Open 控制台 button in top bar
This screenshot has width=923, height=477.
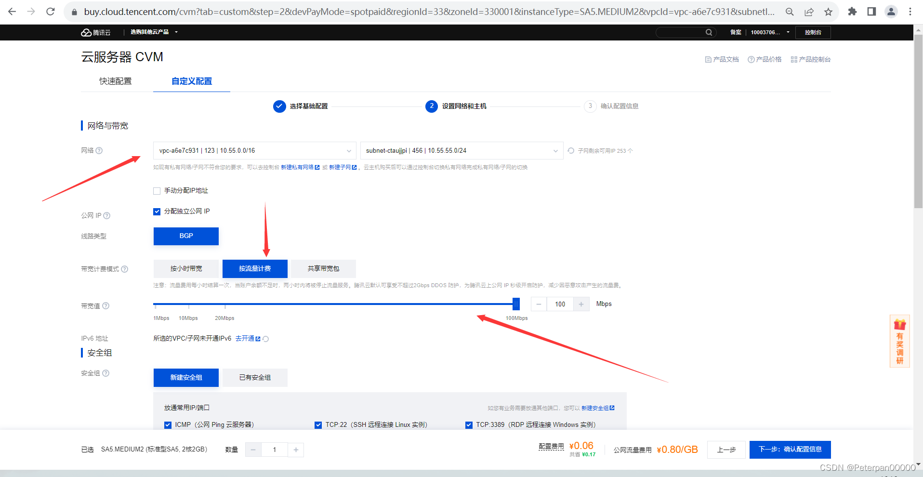point(813,32)
